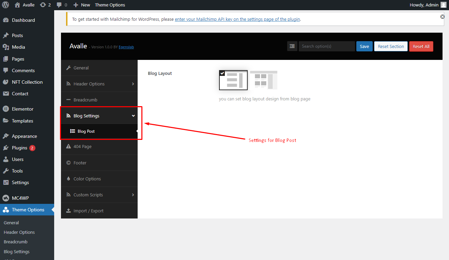Viewport: 449px width, 260px height.
Task: Open General in the Theme Options submenu
Action: 11,223
